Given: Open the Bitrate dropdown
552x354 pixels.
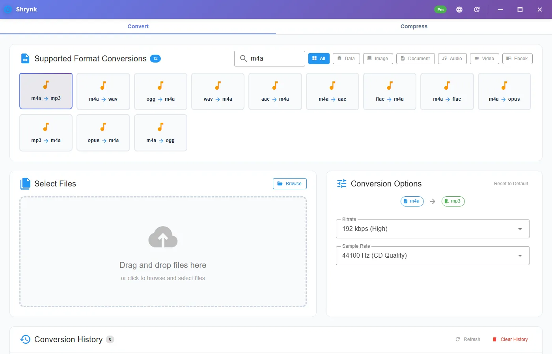Looking at the screenshot, I should (x=433, y=229).
